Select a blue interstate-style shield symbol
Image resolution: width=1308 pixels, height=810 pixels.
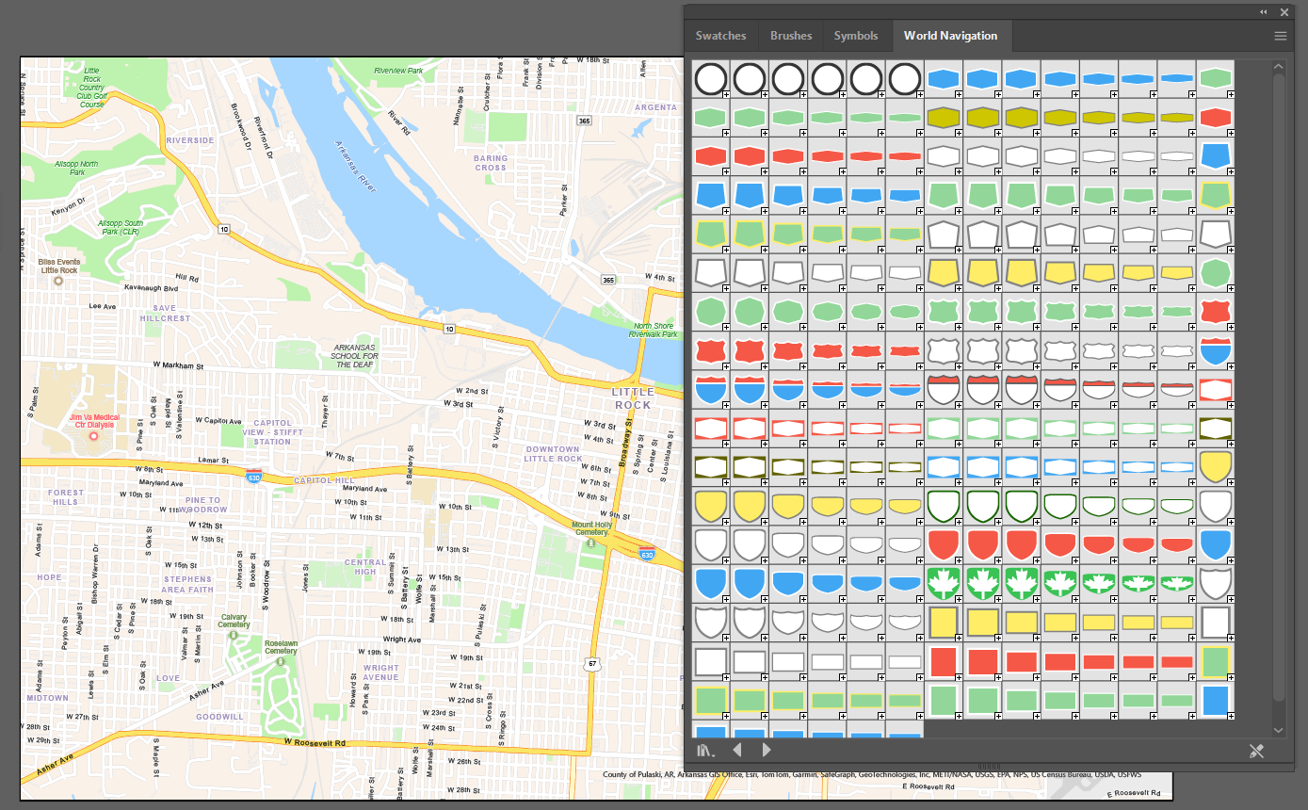pos(711,388)
